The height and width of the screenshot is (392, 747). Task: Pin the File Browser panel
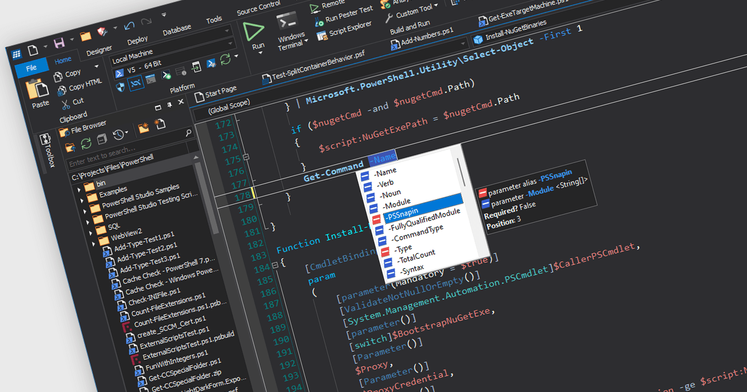[x=169, y=106]
